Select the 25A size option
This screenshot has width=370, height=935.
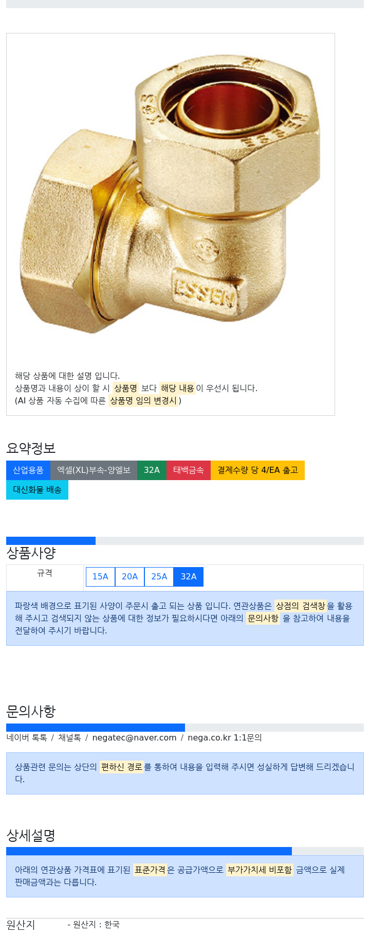159,577
